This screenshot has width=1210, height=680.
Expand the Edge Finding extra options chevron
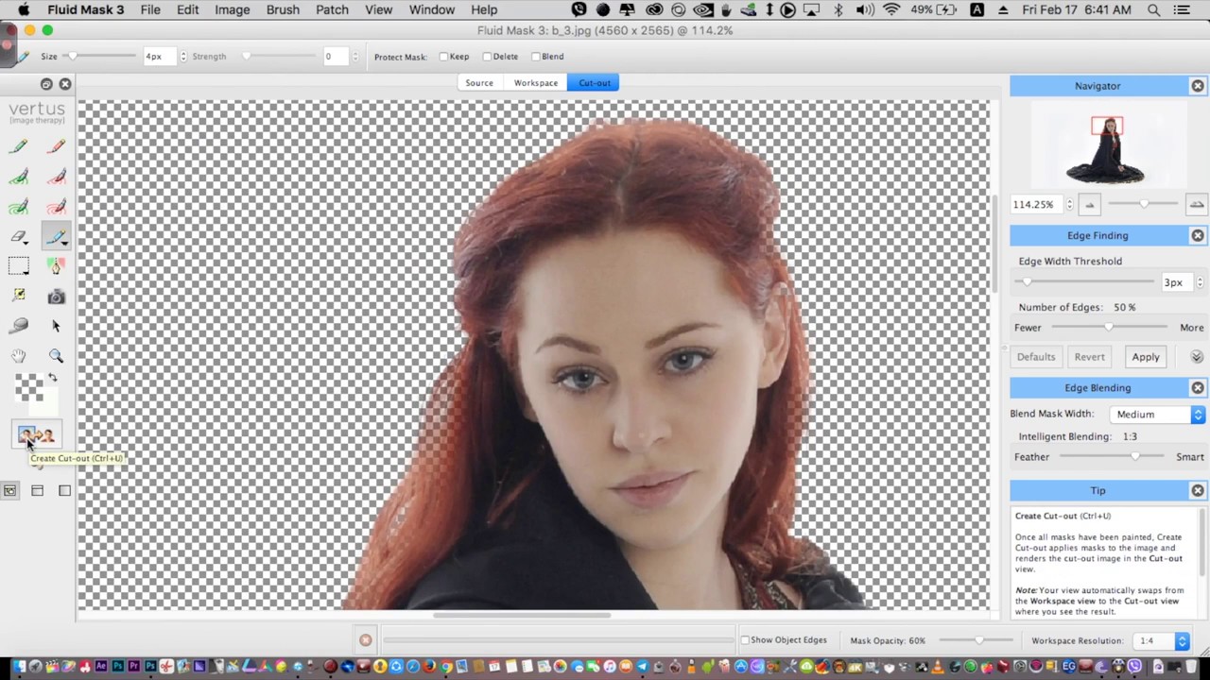tap(1197, 357)
